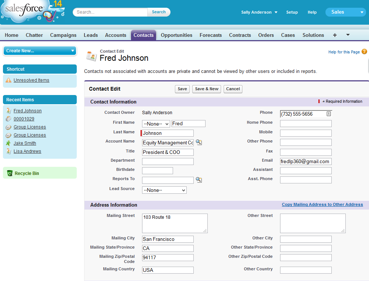Click the plus icon for all tabs
The height and width of the screenshot is (281, 369).
coord(335,35)
